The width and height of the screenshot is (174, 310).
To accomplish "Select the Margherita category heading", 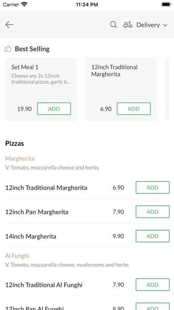I will tap(20, 159).
